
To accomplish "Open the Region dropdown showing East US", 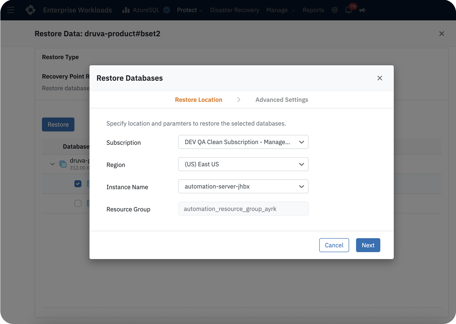I will pyautogui.click(x=243, y=164).
